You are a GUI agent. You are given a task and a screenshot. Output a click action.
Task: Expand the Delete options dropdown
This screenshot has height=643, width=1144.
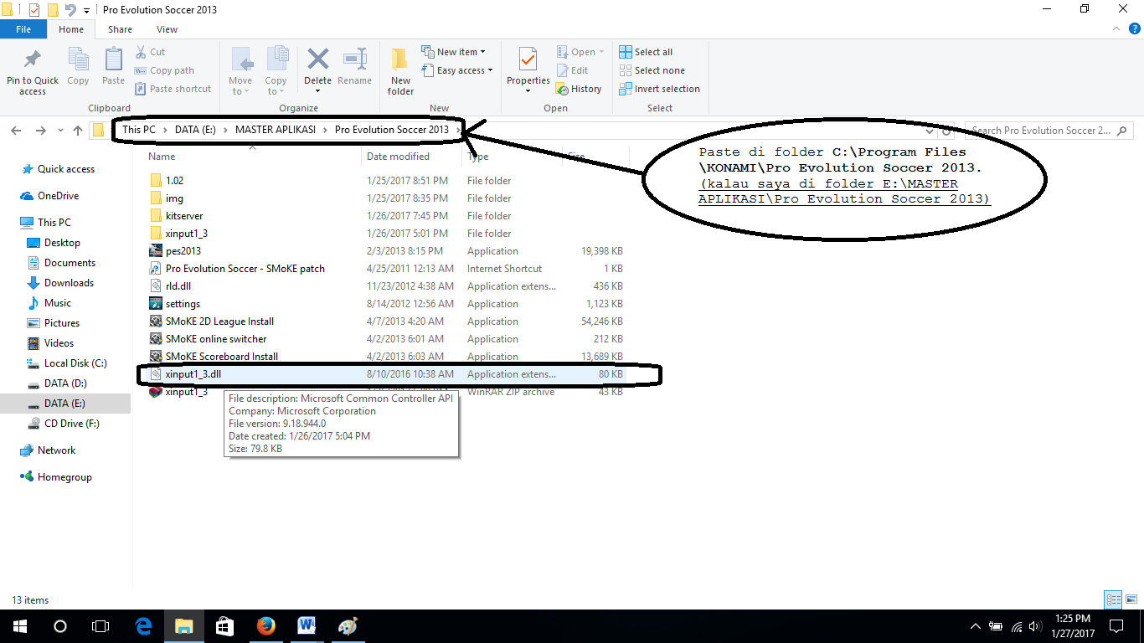click(318, 89)
